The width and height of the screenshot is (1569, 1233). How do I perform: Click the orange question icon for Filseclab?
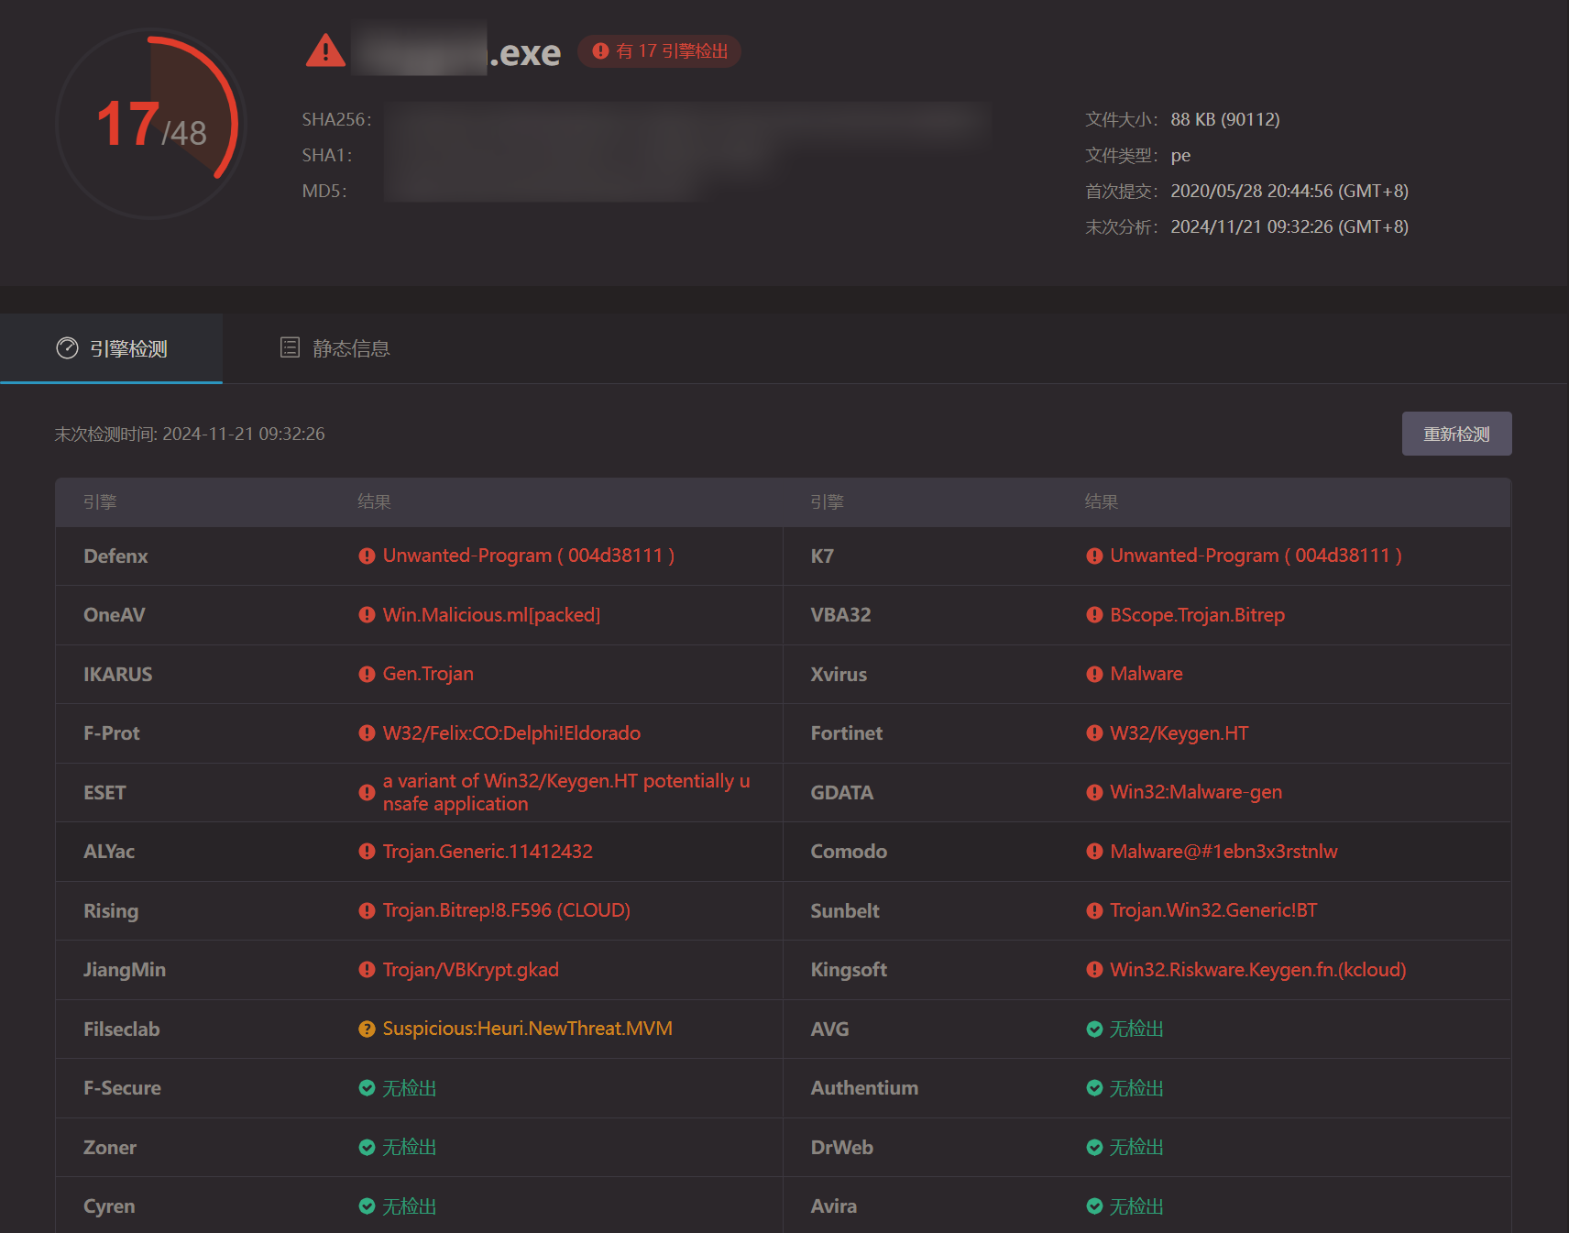(367, 1029)
